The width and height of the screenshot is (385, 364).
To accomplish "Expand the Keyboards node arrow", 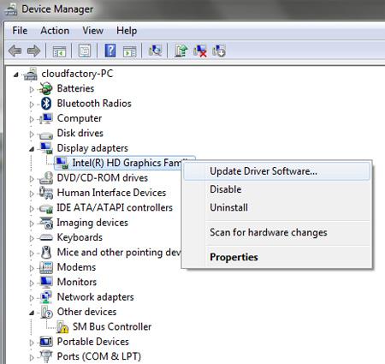I will tap(32, 238).
